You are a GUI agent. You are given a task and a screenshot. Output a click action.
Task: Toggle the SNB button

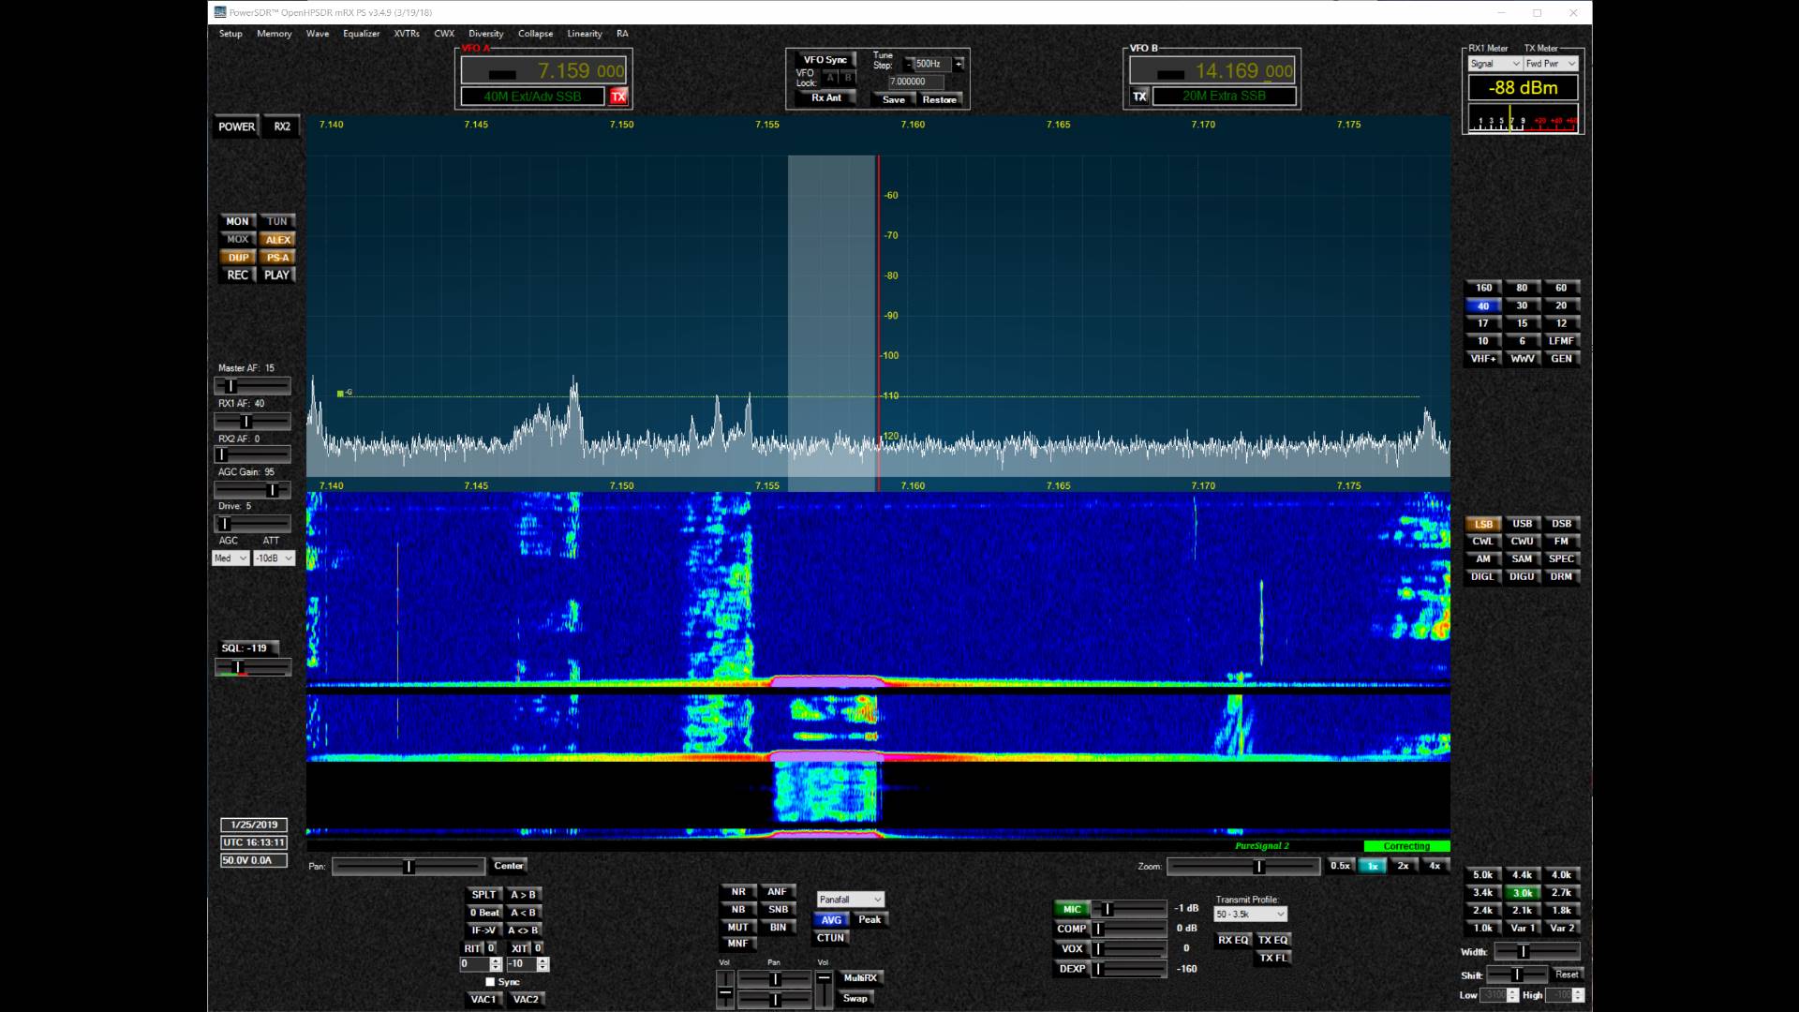pos(778,910)
